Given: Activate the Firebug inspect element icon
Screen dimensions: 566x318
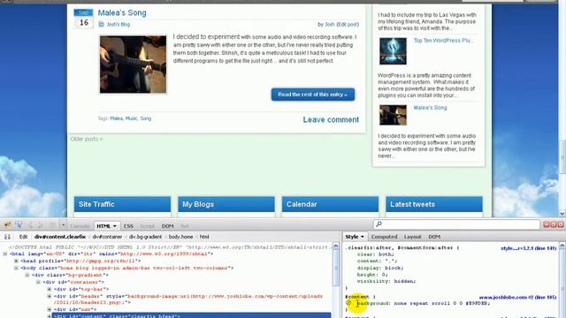Looking at the screenshot, I should [19, 224].
